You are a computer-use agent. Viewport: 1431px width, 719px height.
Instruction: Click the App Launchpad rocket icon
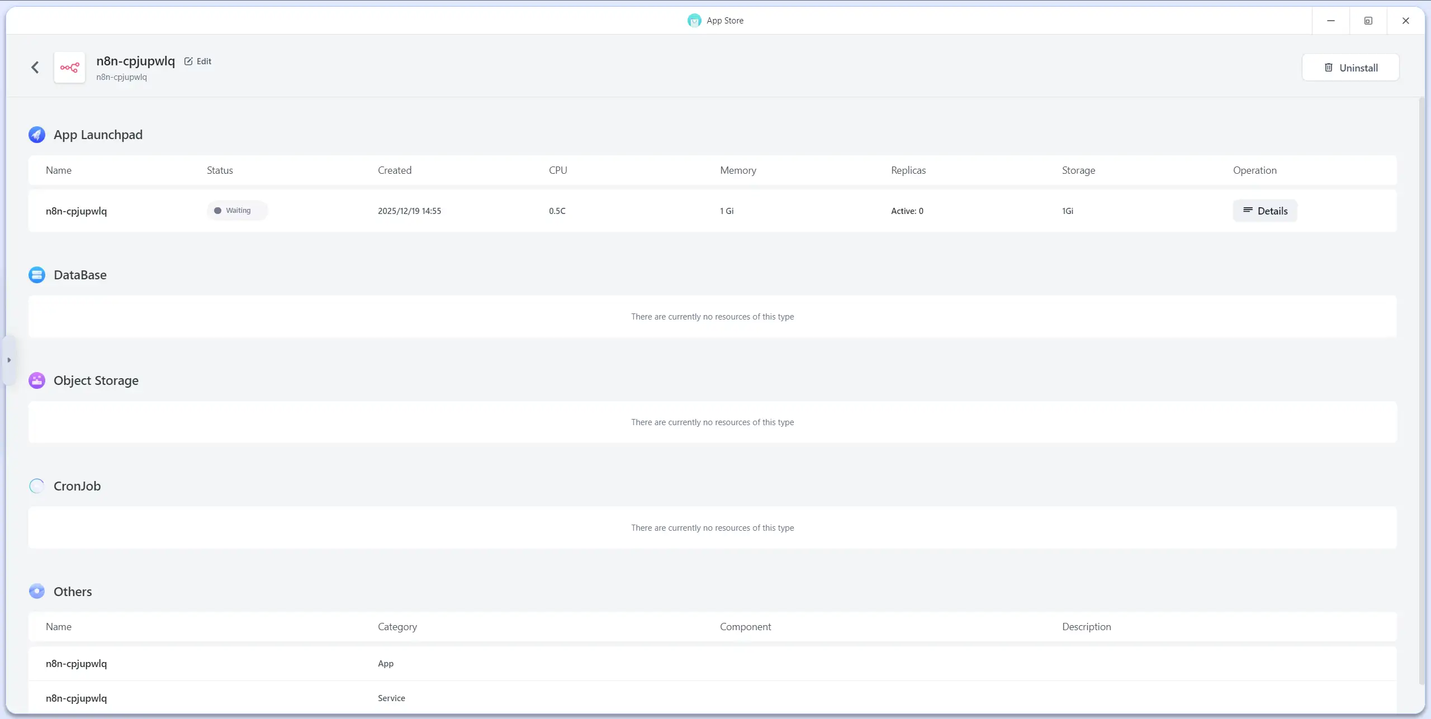[x=37, y=135]
